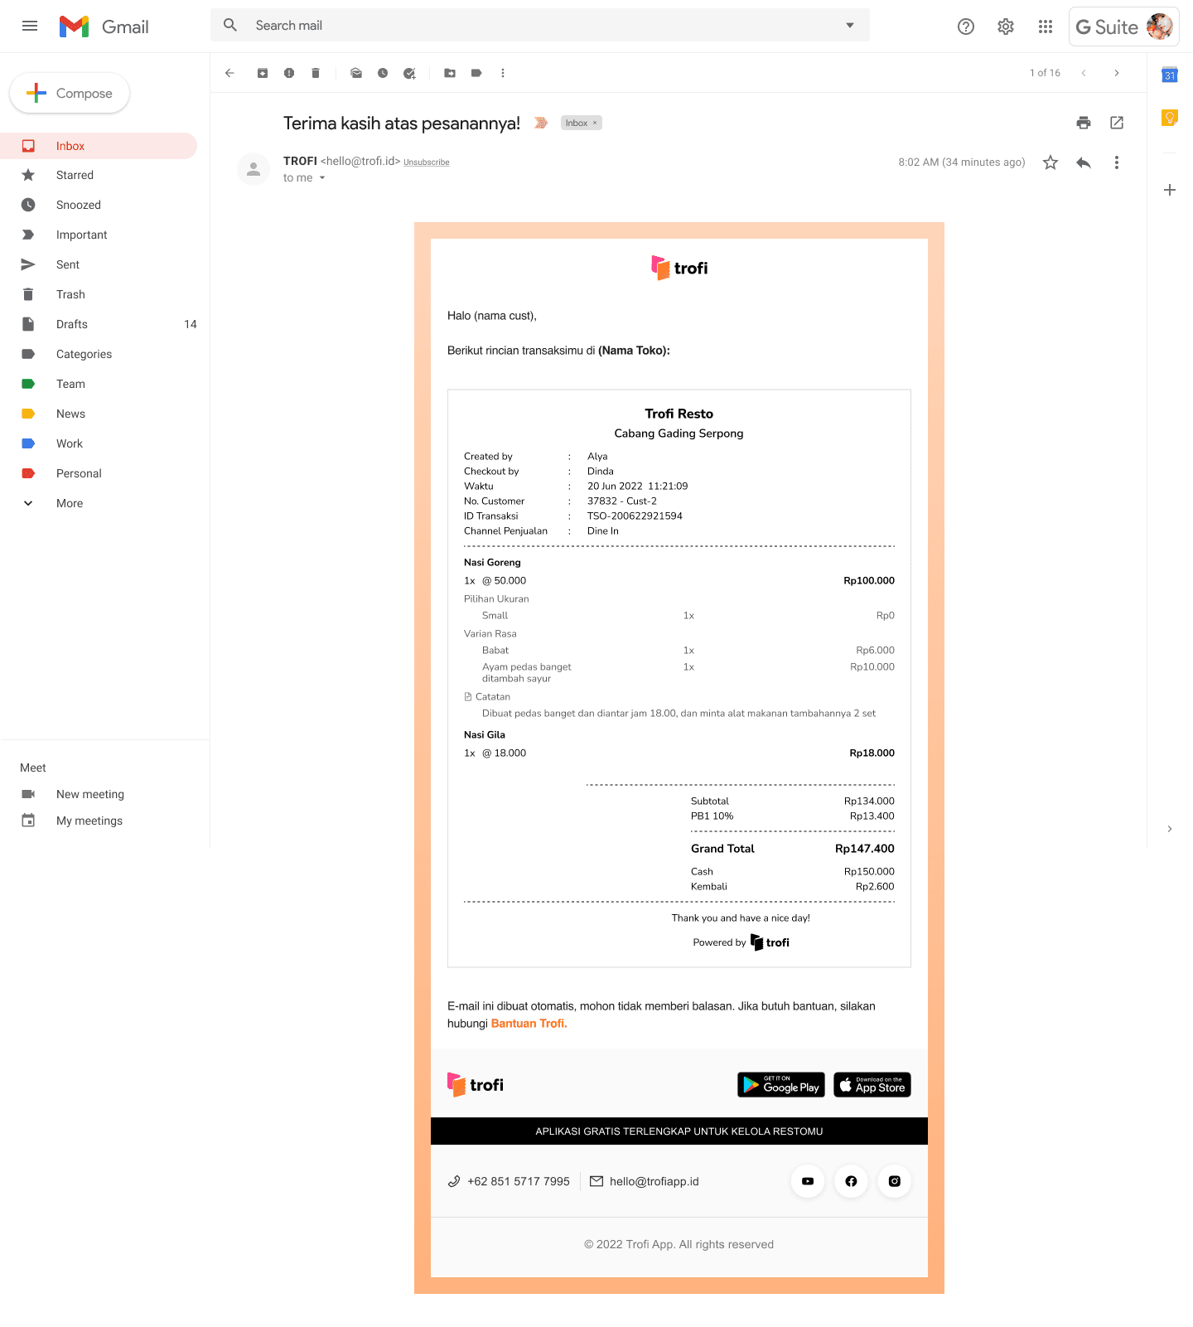Move email to a folder

[x=450, y=73]
